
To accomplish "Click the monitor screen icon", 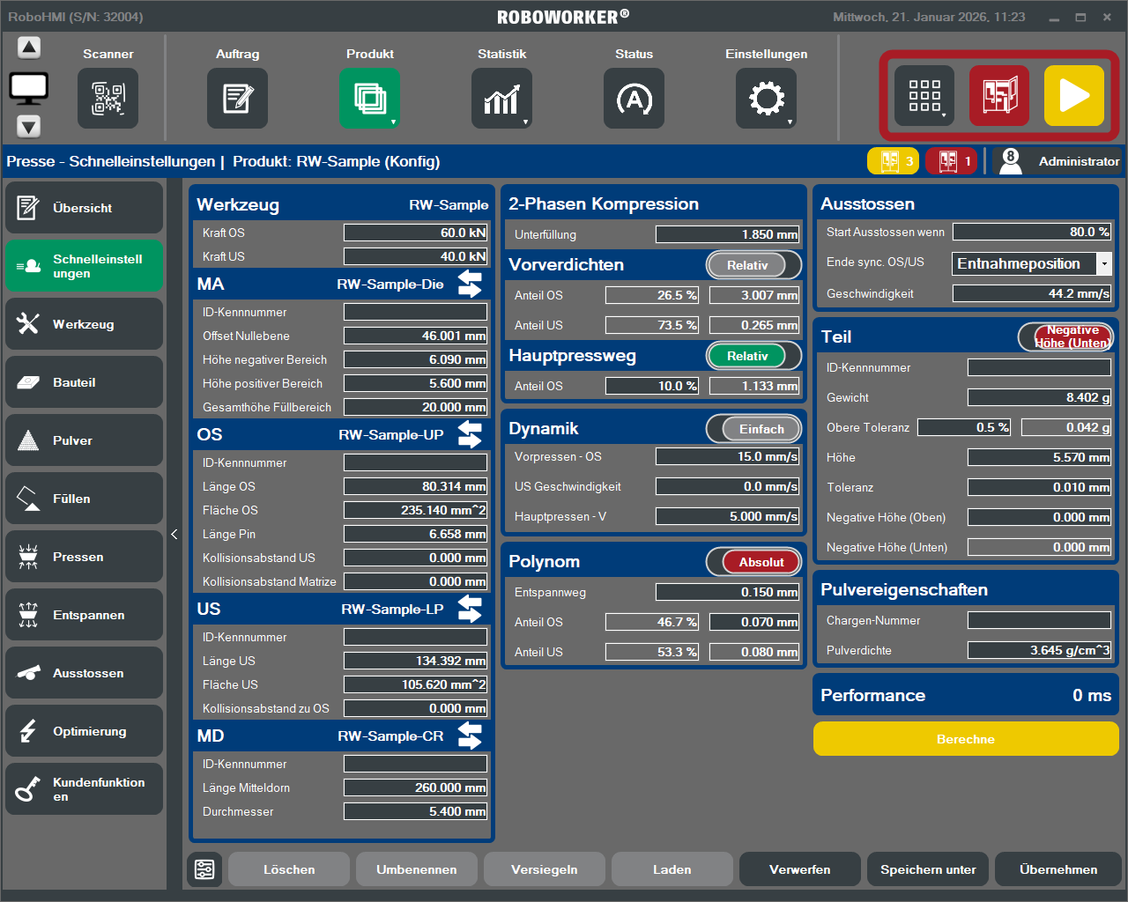I will (x=29, y=88).
